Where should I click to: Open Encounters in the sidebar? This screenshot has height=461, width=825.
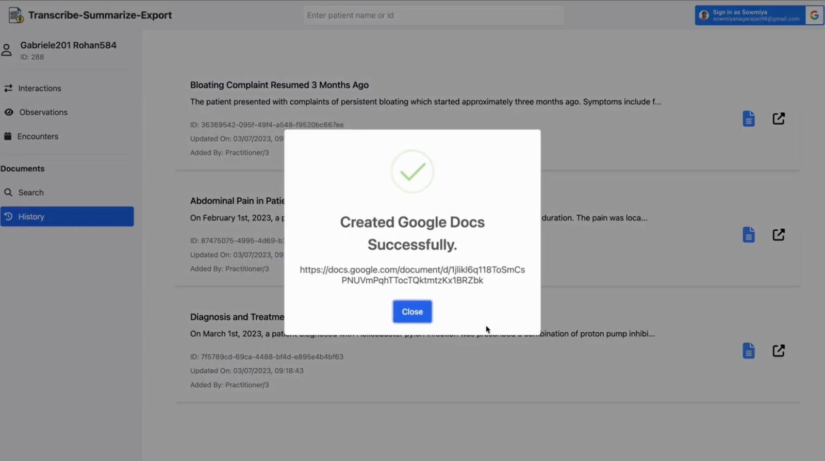pos(38,136)
